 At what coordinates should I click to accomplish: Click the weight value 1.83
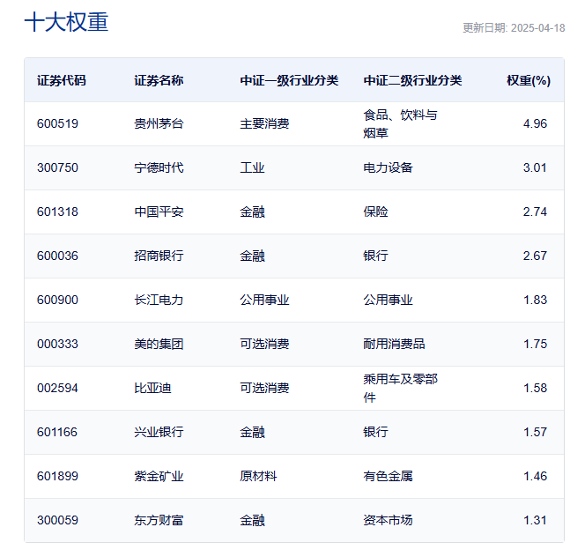(535, 300)
